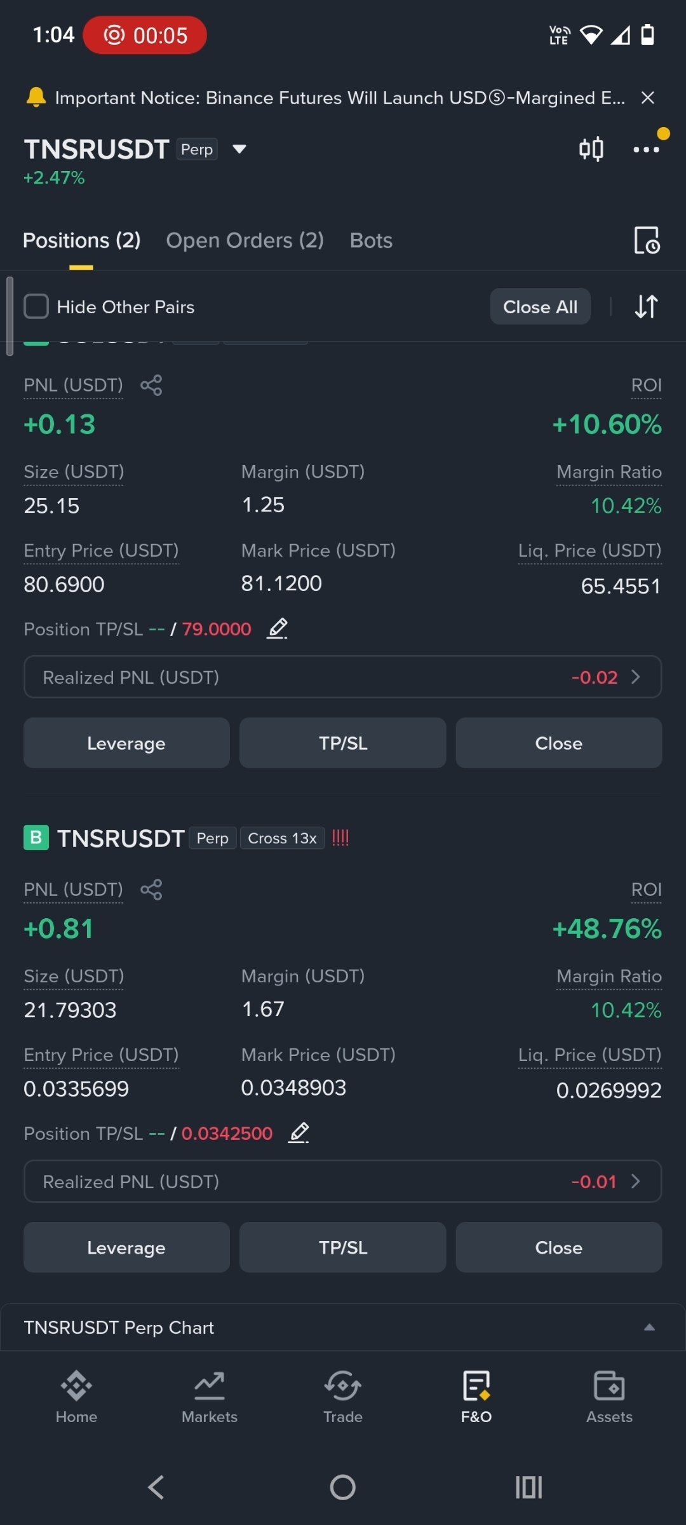Expand the TNSRUSDT pair selector dropdown
Viewport: 686px width, 1525px height.
(239, 149)
